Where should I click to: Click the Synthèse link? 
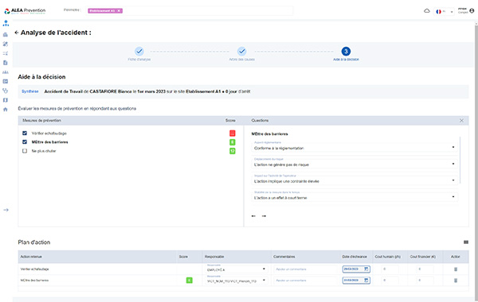point(30,91)
